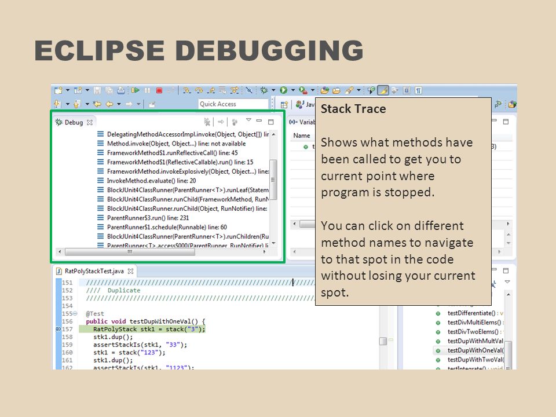Click the Debug view vertical scrollbar
Image resolution: width=556 pixels, height=417 pixels.
(x=273, y=189)
